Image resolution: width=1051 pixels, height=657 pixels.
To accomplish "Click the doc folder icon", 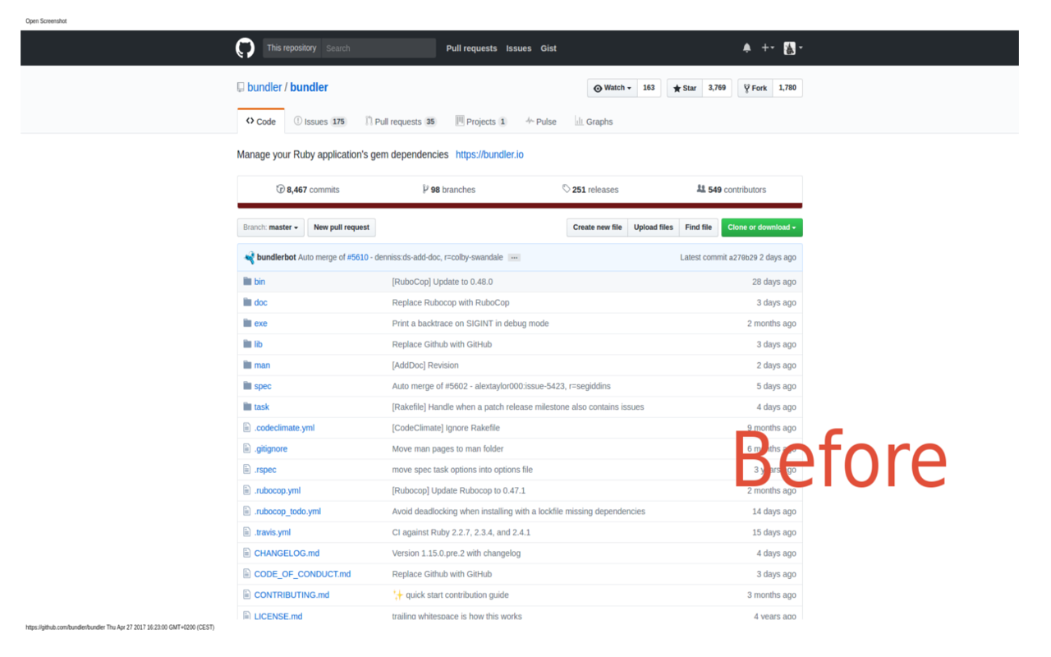I will (x=247, y=302).
